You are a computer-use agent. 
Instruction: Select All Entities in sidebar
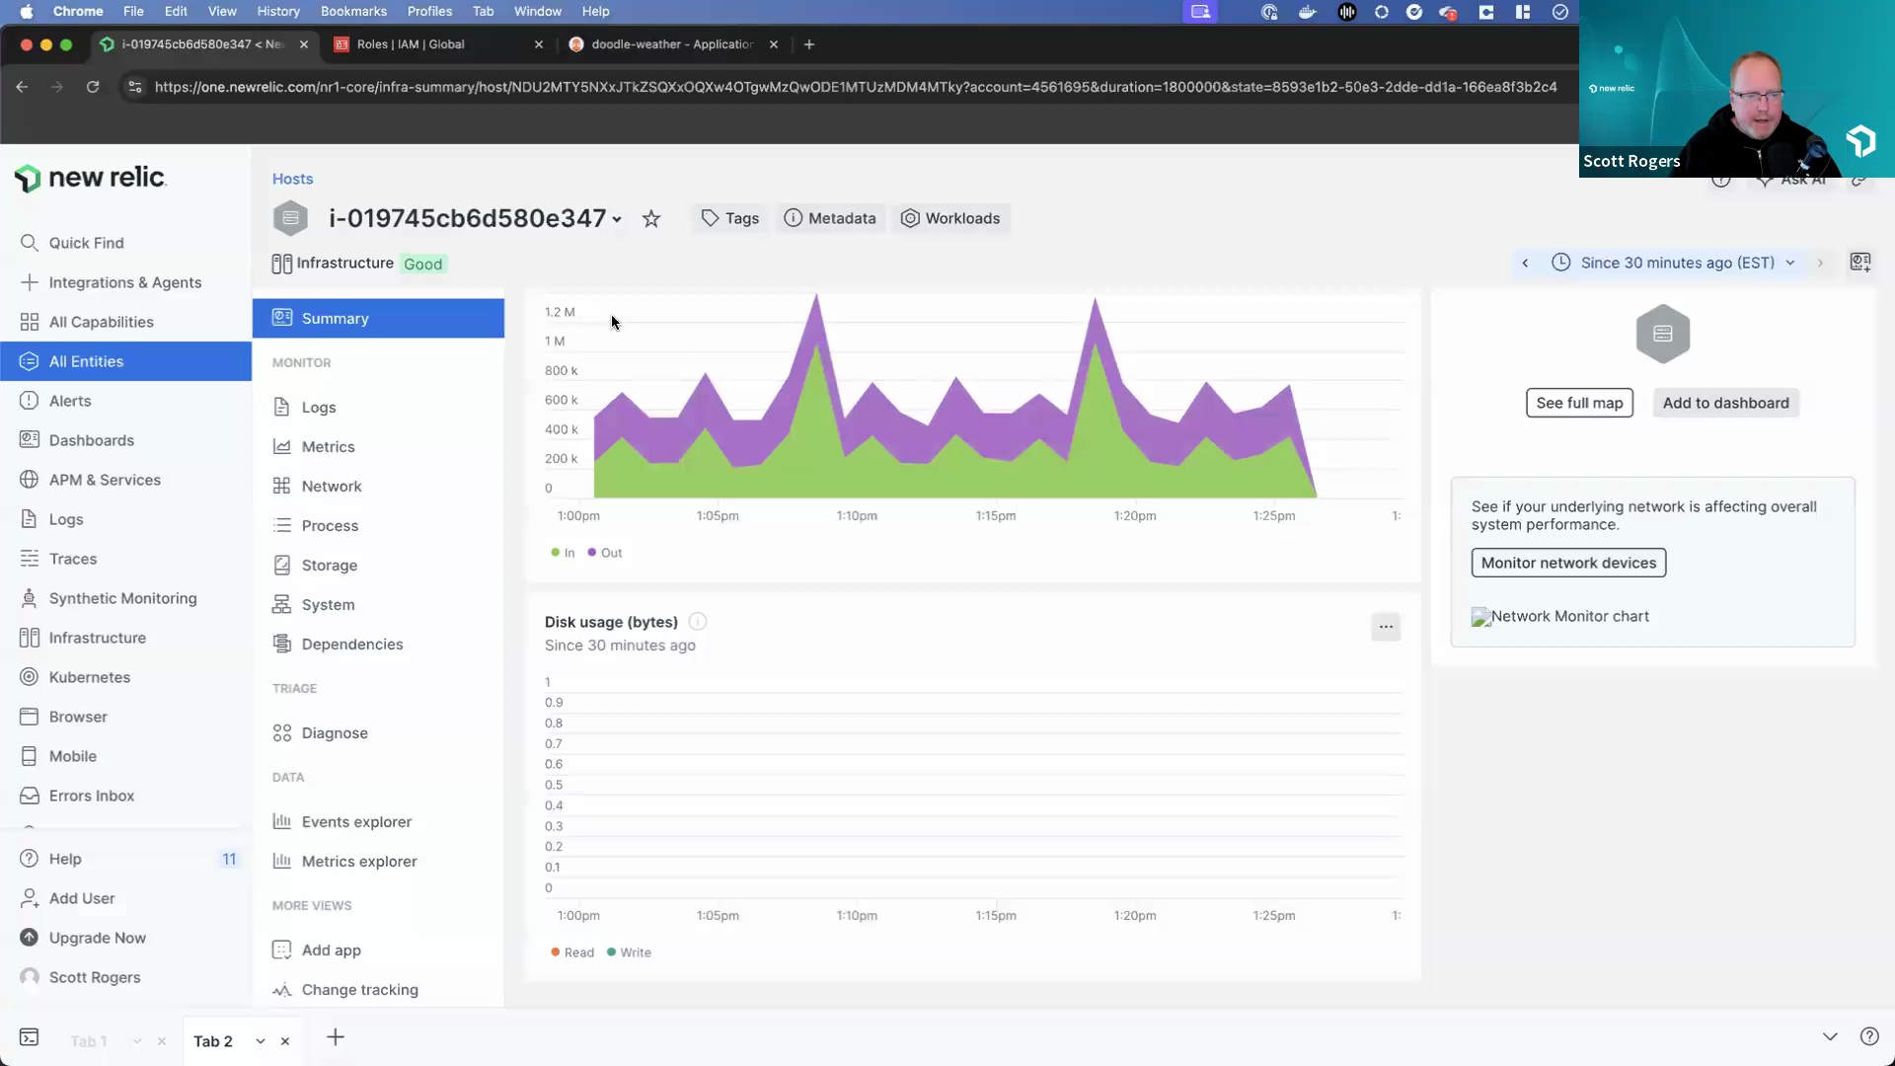click(125, 361)
